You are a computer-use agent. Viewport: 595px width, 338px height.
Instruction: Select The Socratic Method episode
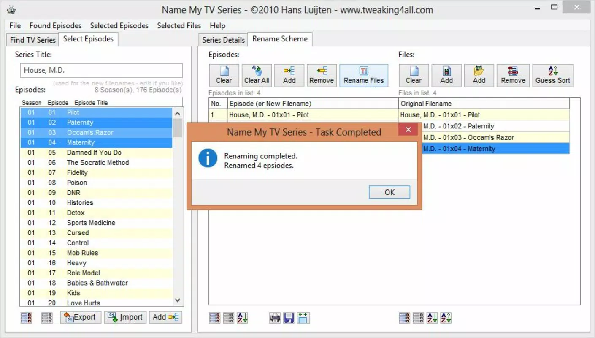coord(96,163)
